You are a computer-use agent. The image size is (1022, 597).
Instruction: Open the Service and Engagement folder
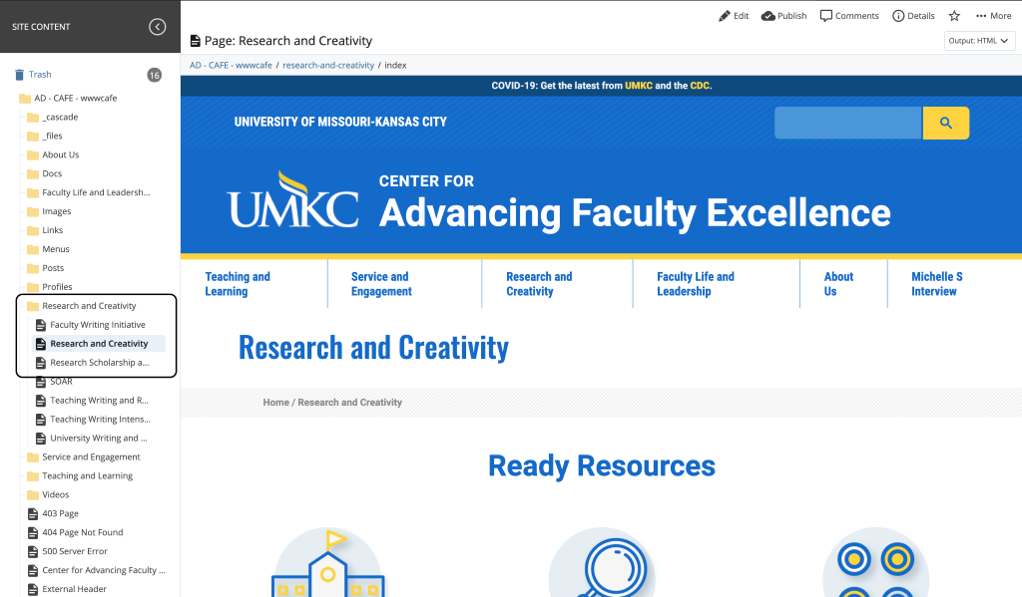[x=84, y=457]
